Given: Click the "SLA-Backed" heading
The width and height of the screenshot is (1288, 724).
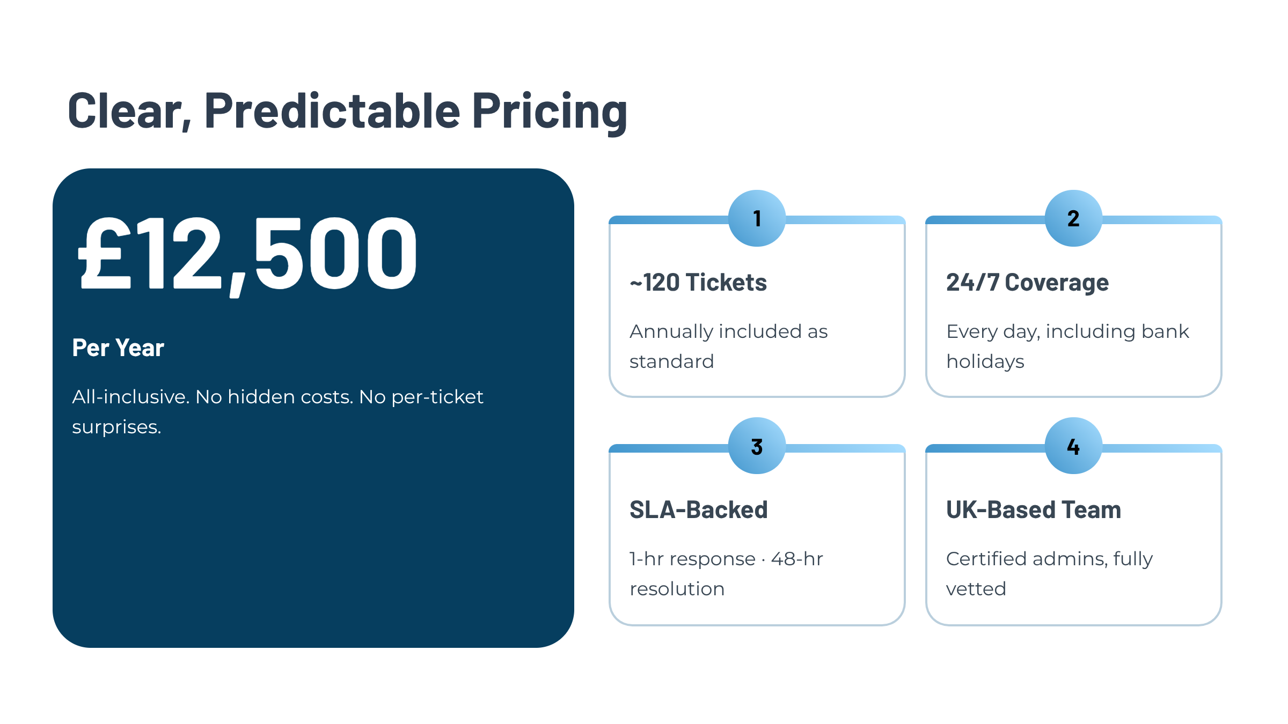Looking at the screenshot, I should (698, 510).
